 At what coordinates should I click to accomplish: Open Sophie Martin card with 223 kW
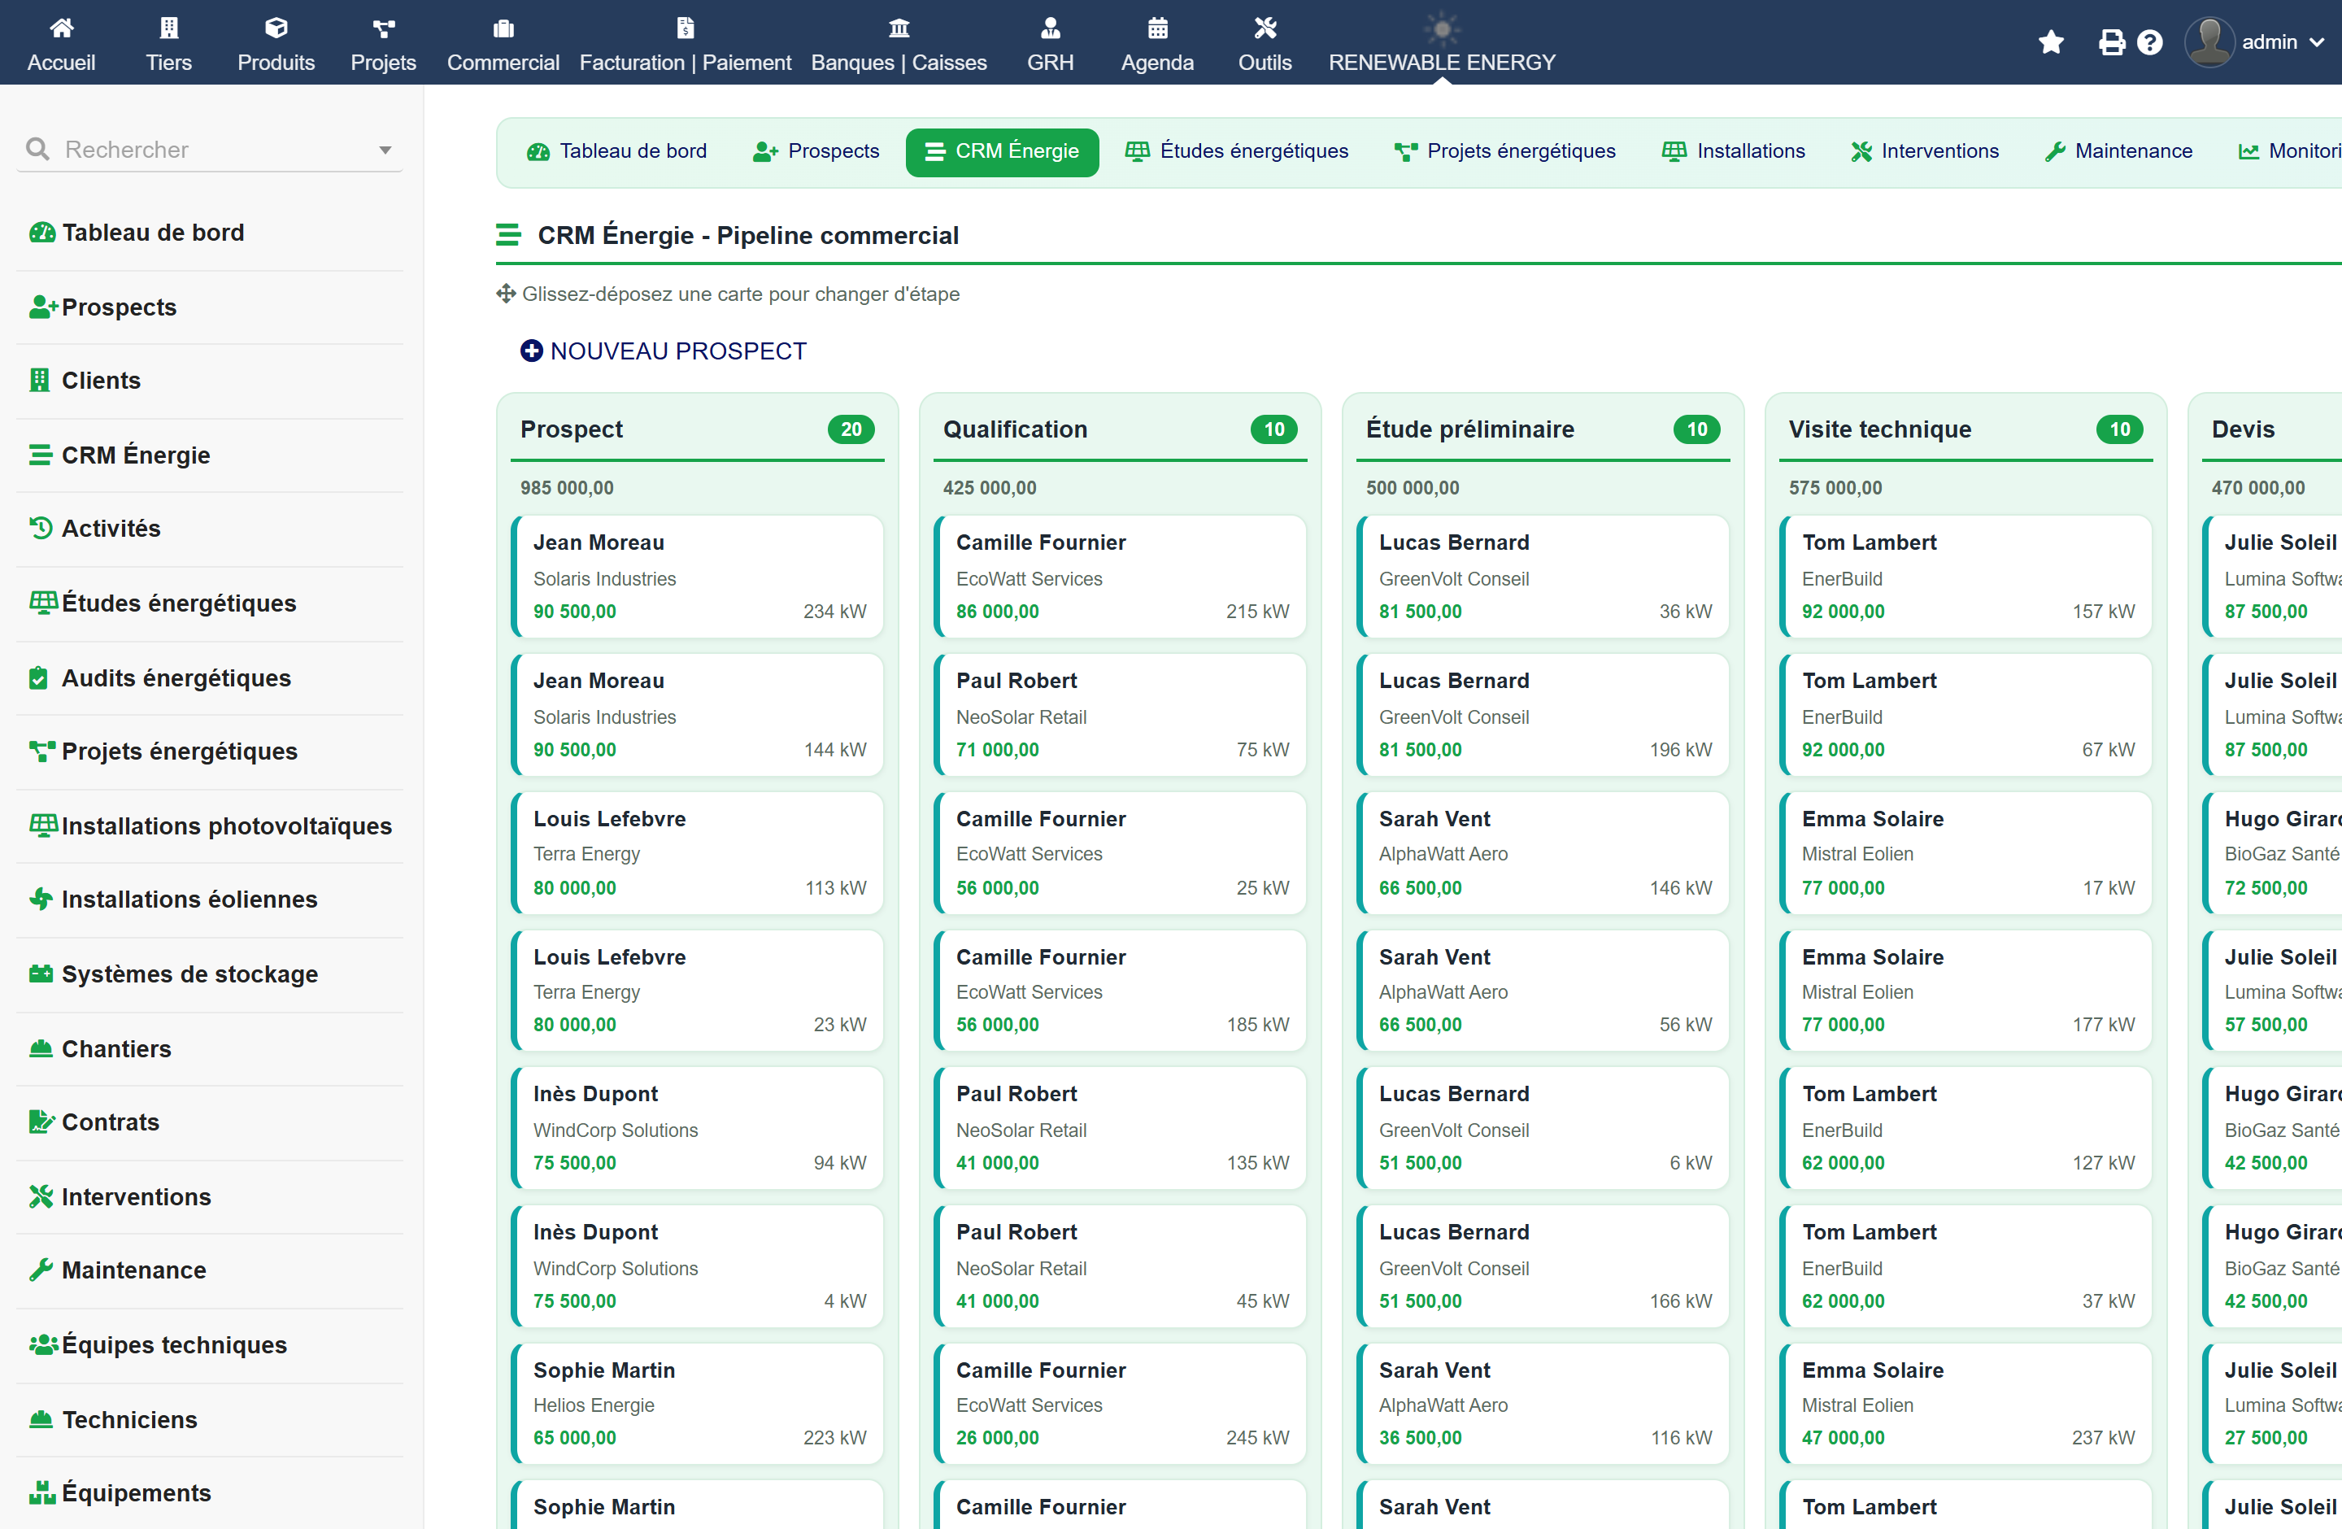[698, 1404]
